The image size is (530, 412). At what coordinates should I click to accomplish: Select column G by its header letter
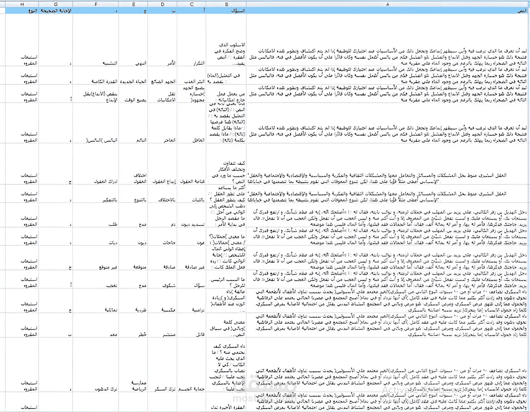point(56,4)
